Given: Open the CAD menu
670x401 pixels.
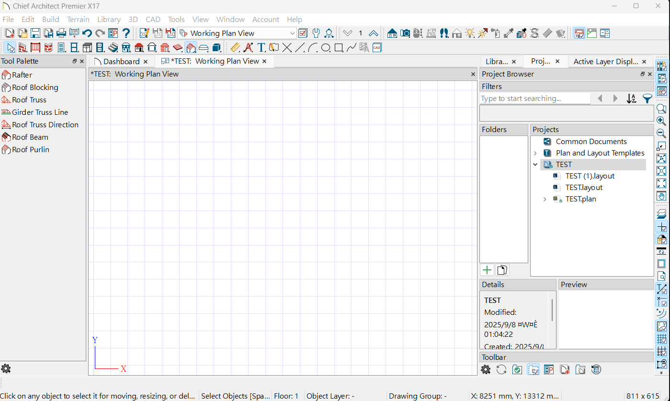Looking at the screenshot, I should coord(153,20).
